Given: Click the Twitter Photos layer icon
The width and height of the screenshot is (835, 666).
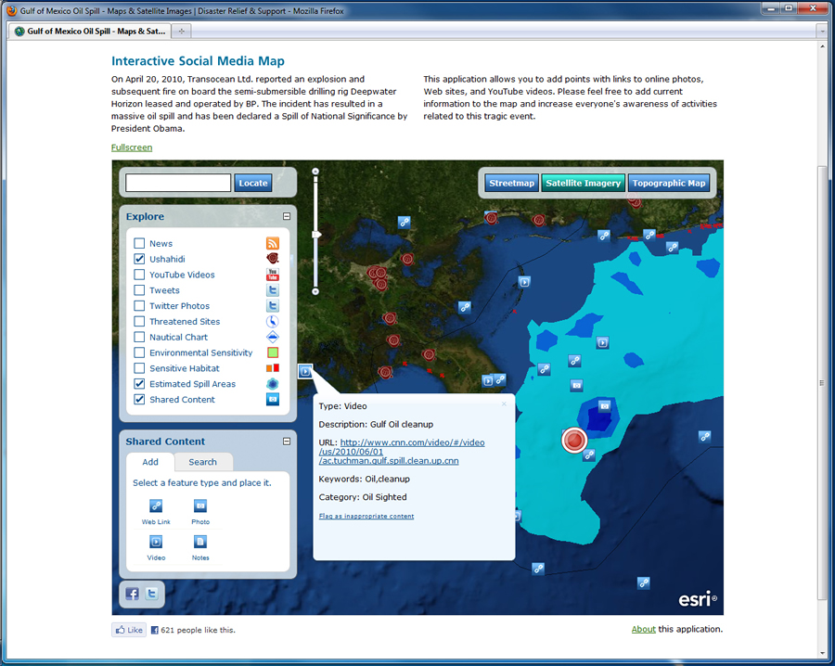Looking at the screenshot, I should pos(273,305).
